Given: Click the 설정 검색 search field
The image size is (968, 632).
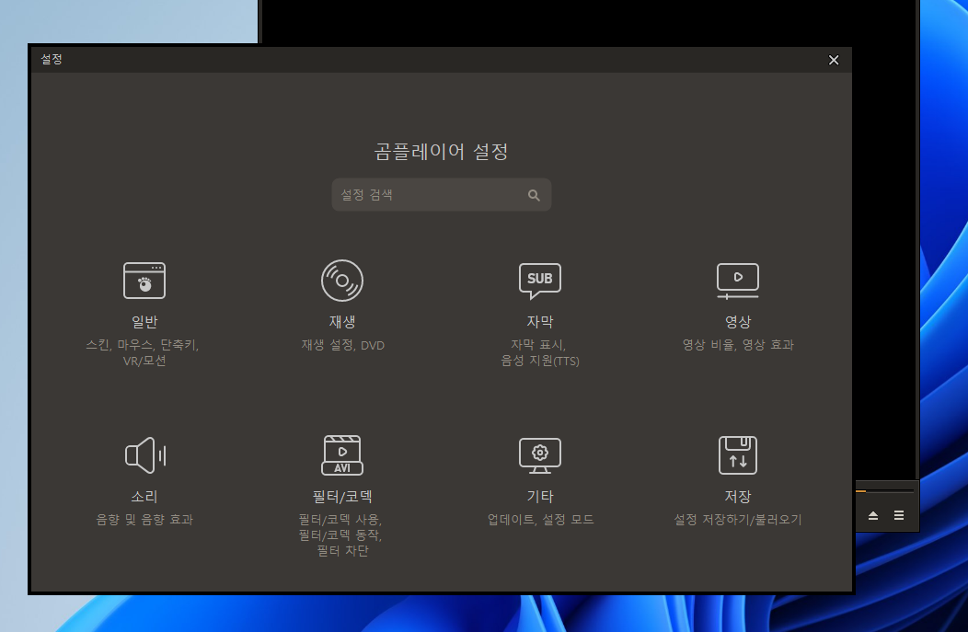Looking at the screenshot, I should pyautogui.click(x=442, y=195).
